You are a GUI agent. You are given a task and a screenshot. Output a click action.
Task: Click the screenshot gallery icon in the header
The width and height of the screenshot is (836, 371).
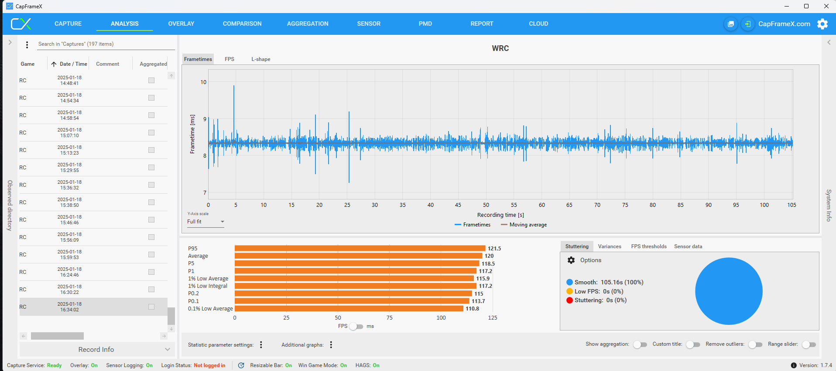point(730,24)
